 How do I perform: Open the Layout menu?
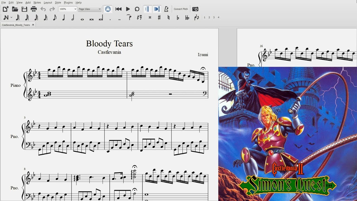[x=48, y=3]
